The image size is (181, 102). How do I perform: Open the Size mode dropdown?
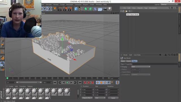[100, 98]
